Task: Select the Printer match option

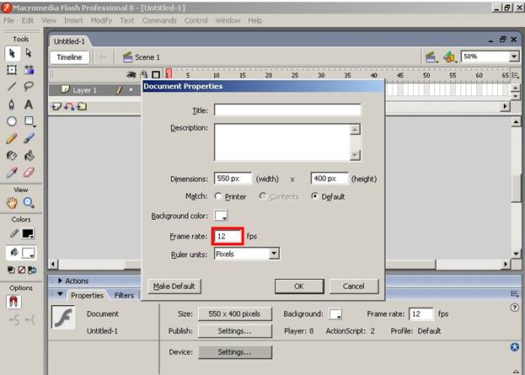Action: point(218,196)
